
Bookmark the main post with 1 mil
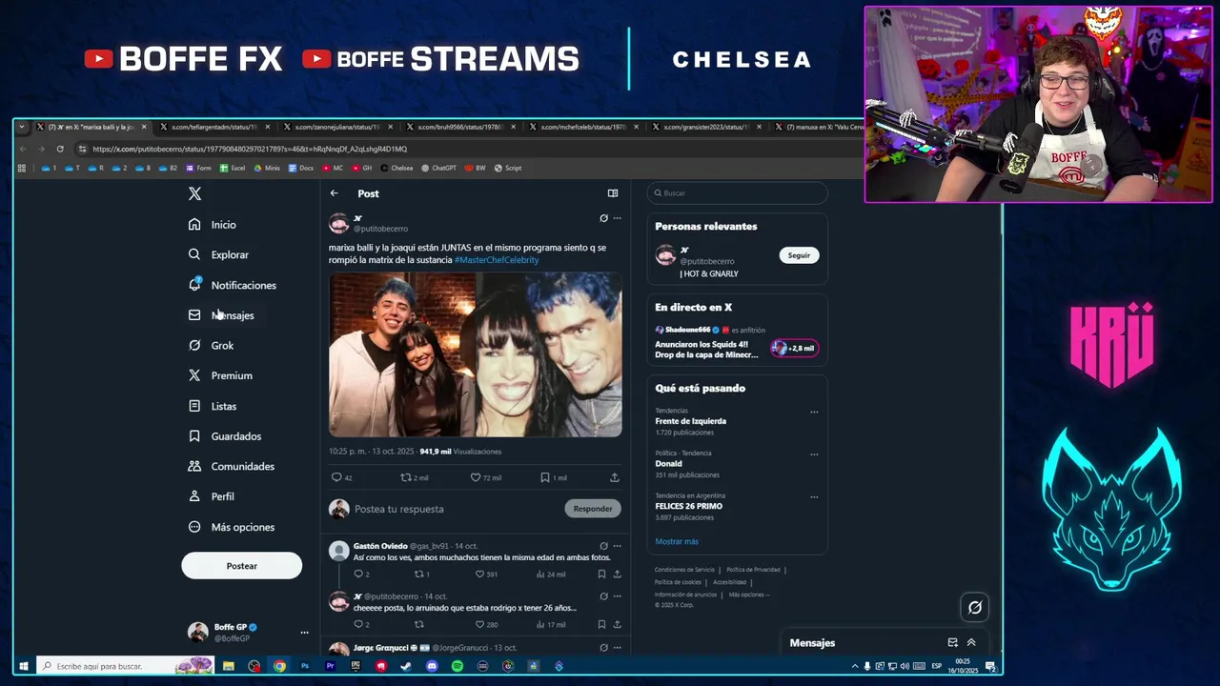[554, 477]
